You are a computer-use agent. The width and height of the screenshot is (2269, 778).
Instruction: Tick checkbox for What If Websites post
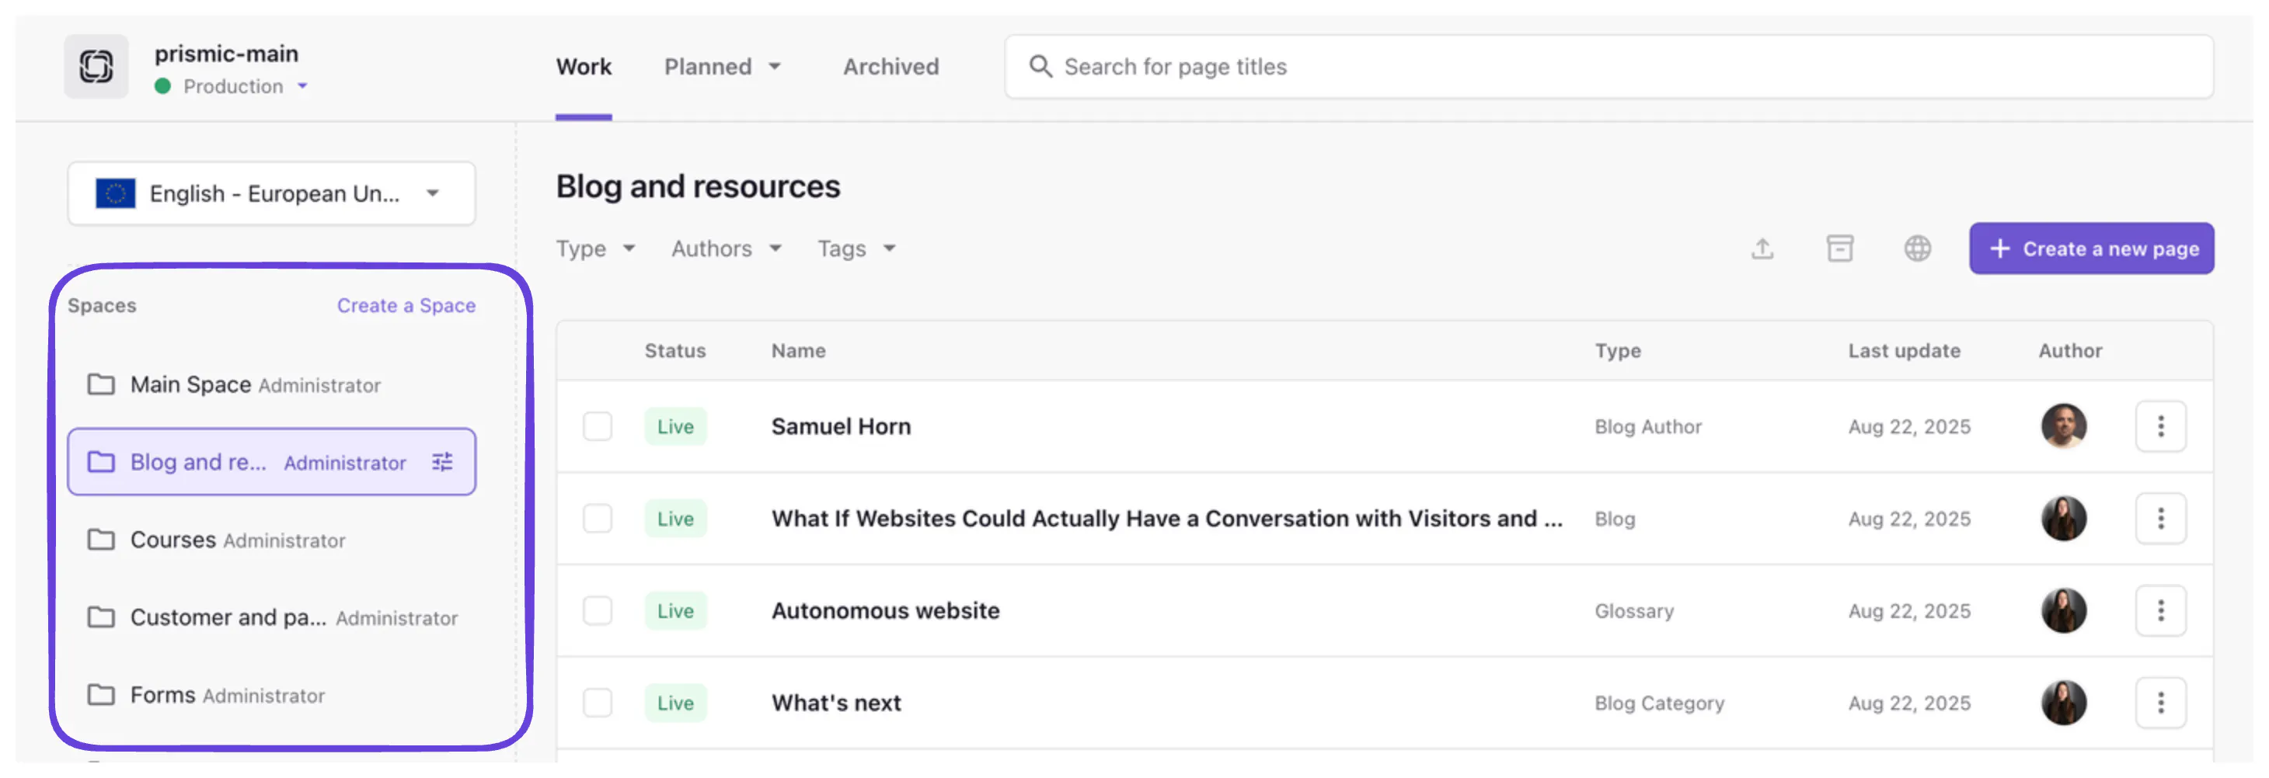tap(598, 519)
